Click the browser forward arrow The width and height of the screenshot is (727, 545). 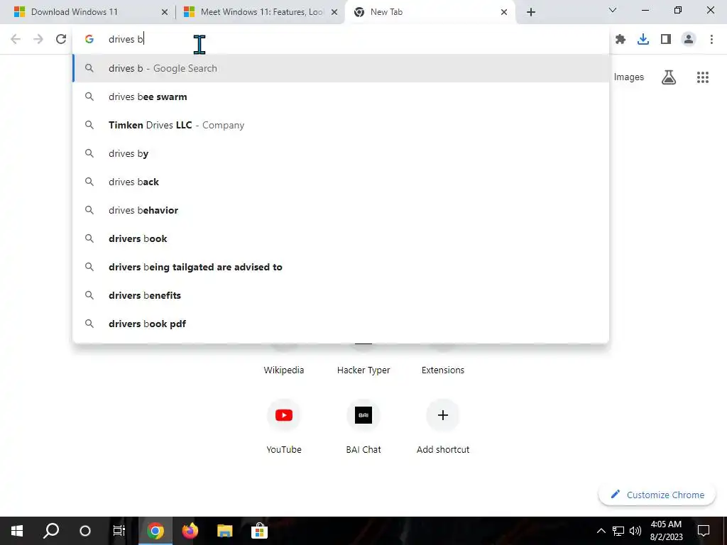pyautogui.click(x=38, y=39)
